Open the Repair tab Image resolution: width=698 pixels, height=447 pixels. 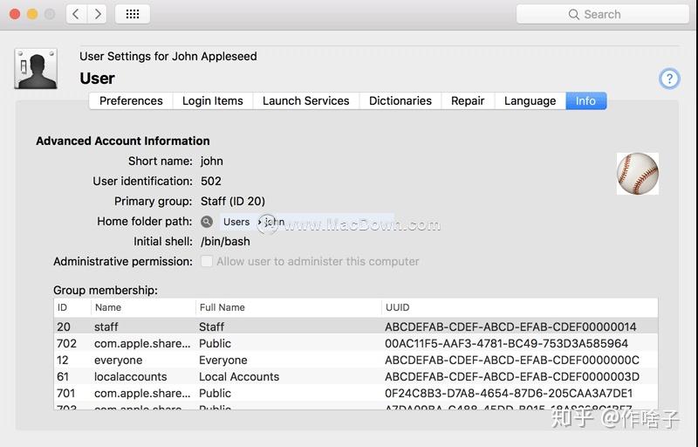coord(468,100)
